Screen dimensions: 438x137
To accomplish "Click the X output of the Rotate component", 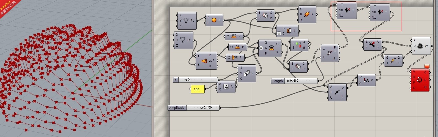I will point(277,52).
